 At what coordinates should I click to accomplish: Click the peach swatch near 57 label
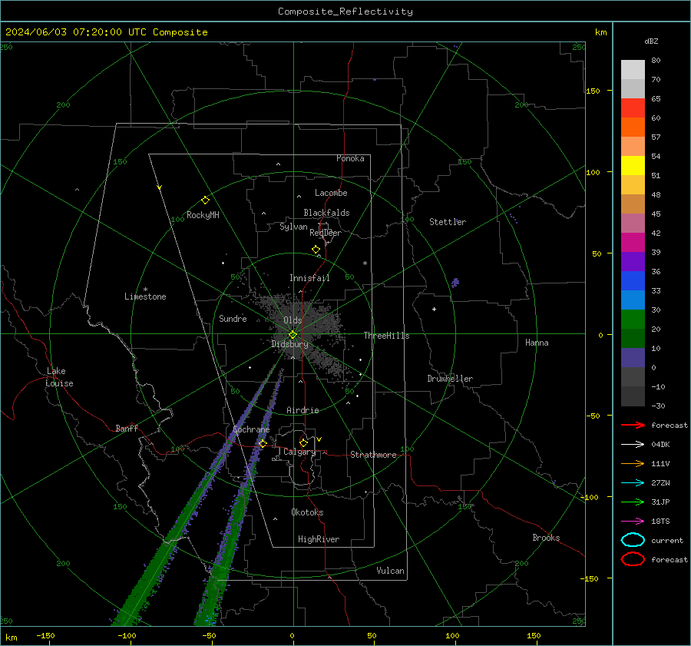[x=633, y=147]
